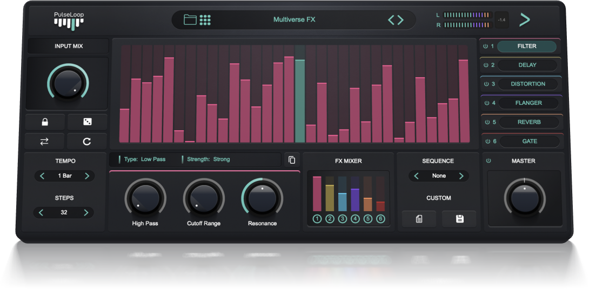Open the preset folder browser icon
This screenshot has width=589, height=289.
(190, 20)
